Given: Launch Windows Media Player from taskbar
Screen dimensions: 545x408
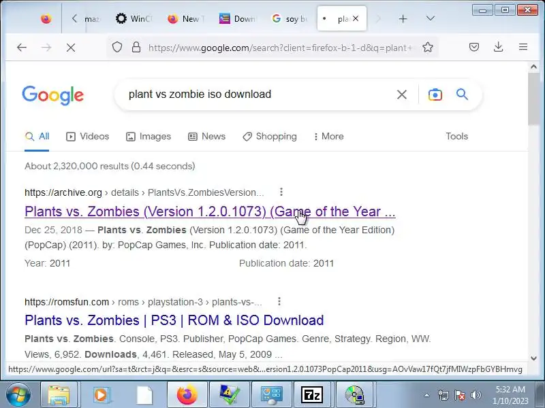Looking at the screenshot, I should [x=102, y=395].
